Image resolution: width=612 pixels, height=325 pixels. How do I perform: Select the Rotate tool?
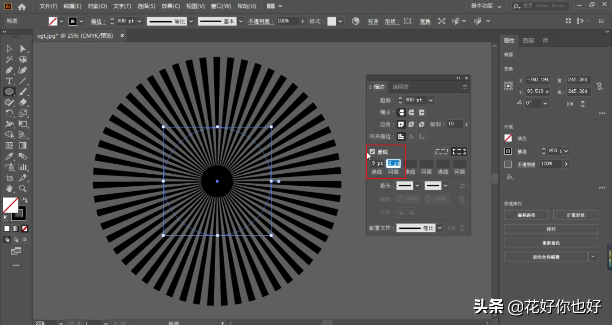[x=9, y=113]
